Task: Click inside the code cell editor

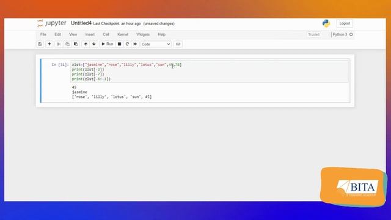Action: pyautogui.click(x=210, y=72)
